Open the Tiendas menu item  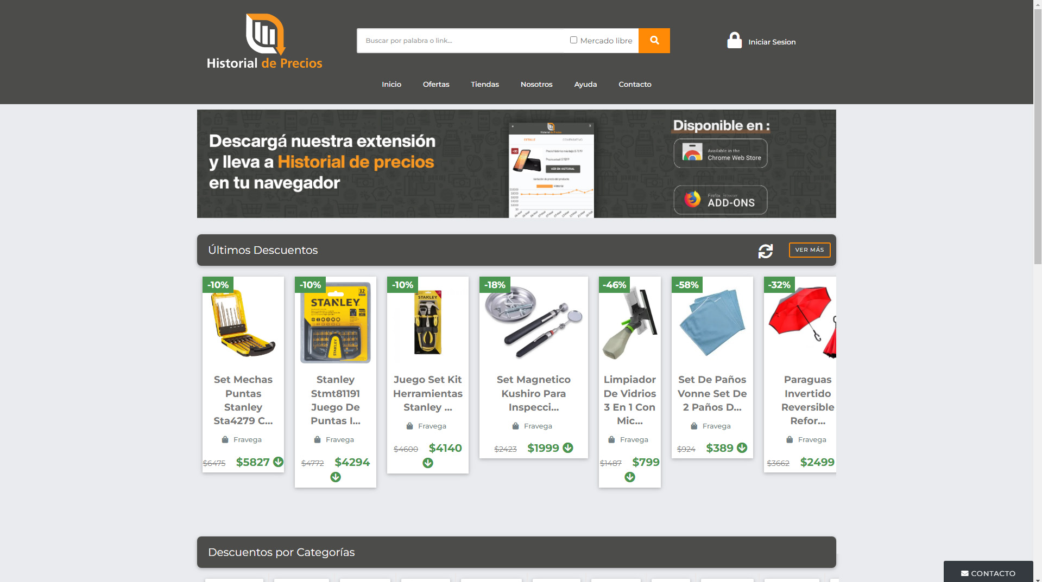pos(485,84)
